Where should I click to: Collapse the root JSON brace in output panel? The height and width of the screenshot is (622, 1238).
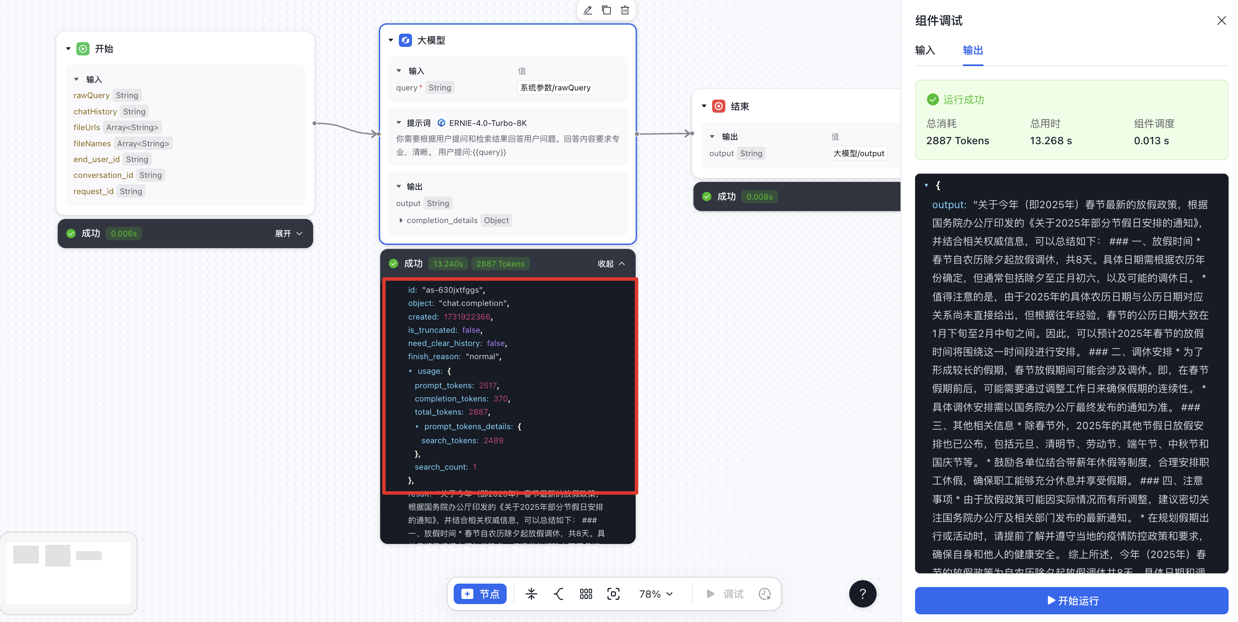click(926, 185)
